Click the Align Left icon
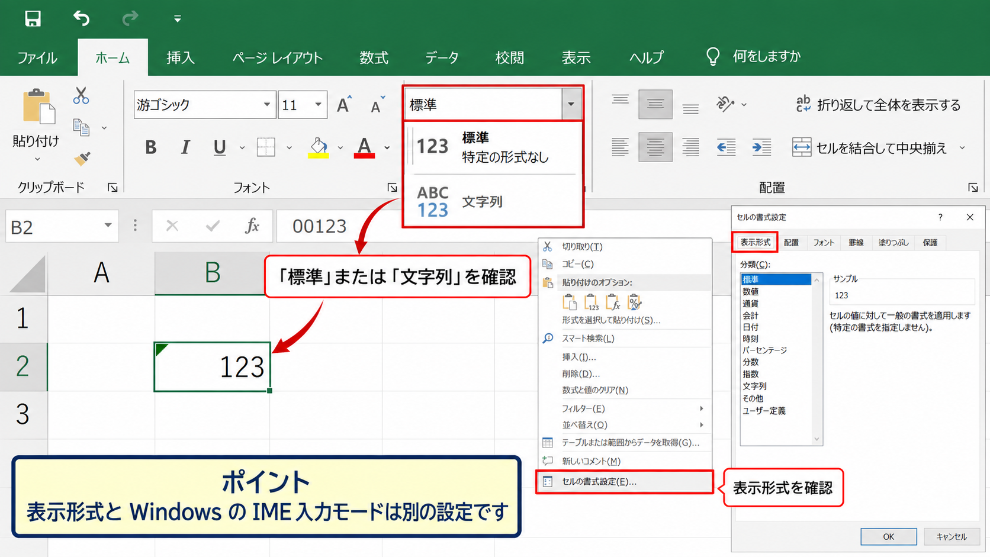990x557 pixels. [621, 147]
